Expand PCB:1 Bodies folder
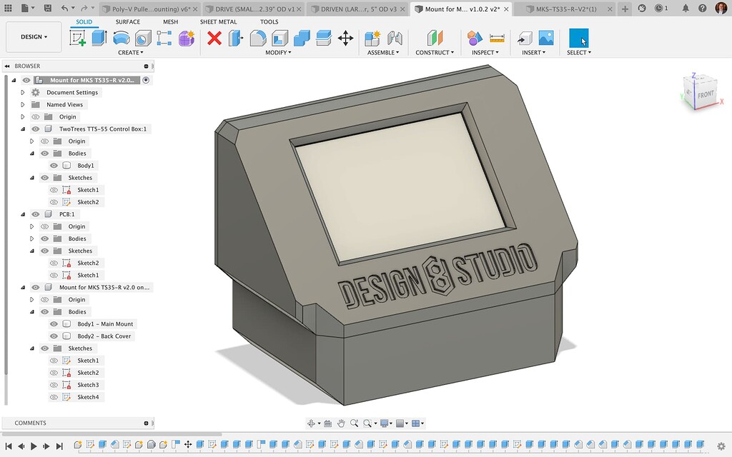The height and width of the screenshot is (457, 732). (x=31, y=238)
